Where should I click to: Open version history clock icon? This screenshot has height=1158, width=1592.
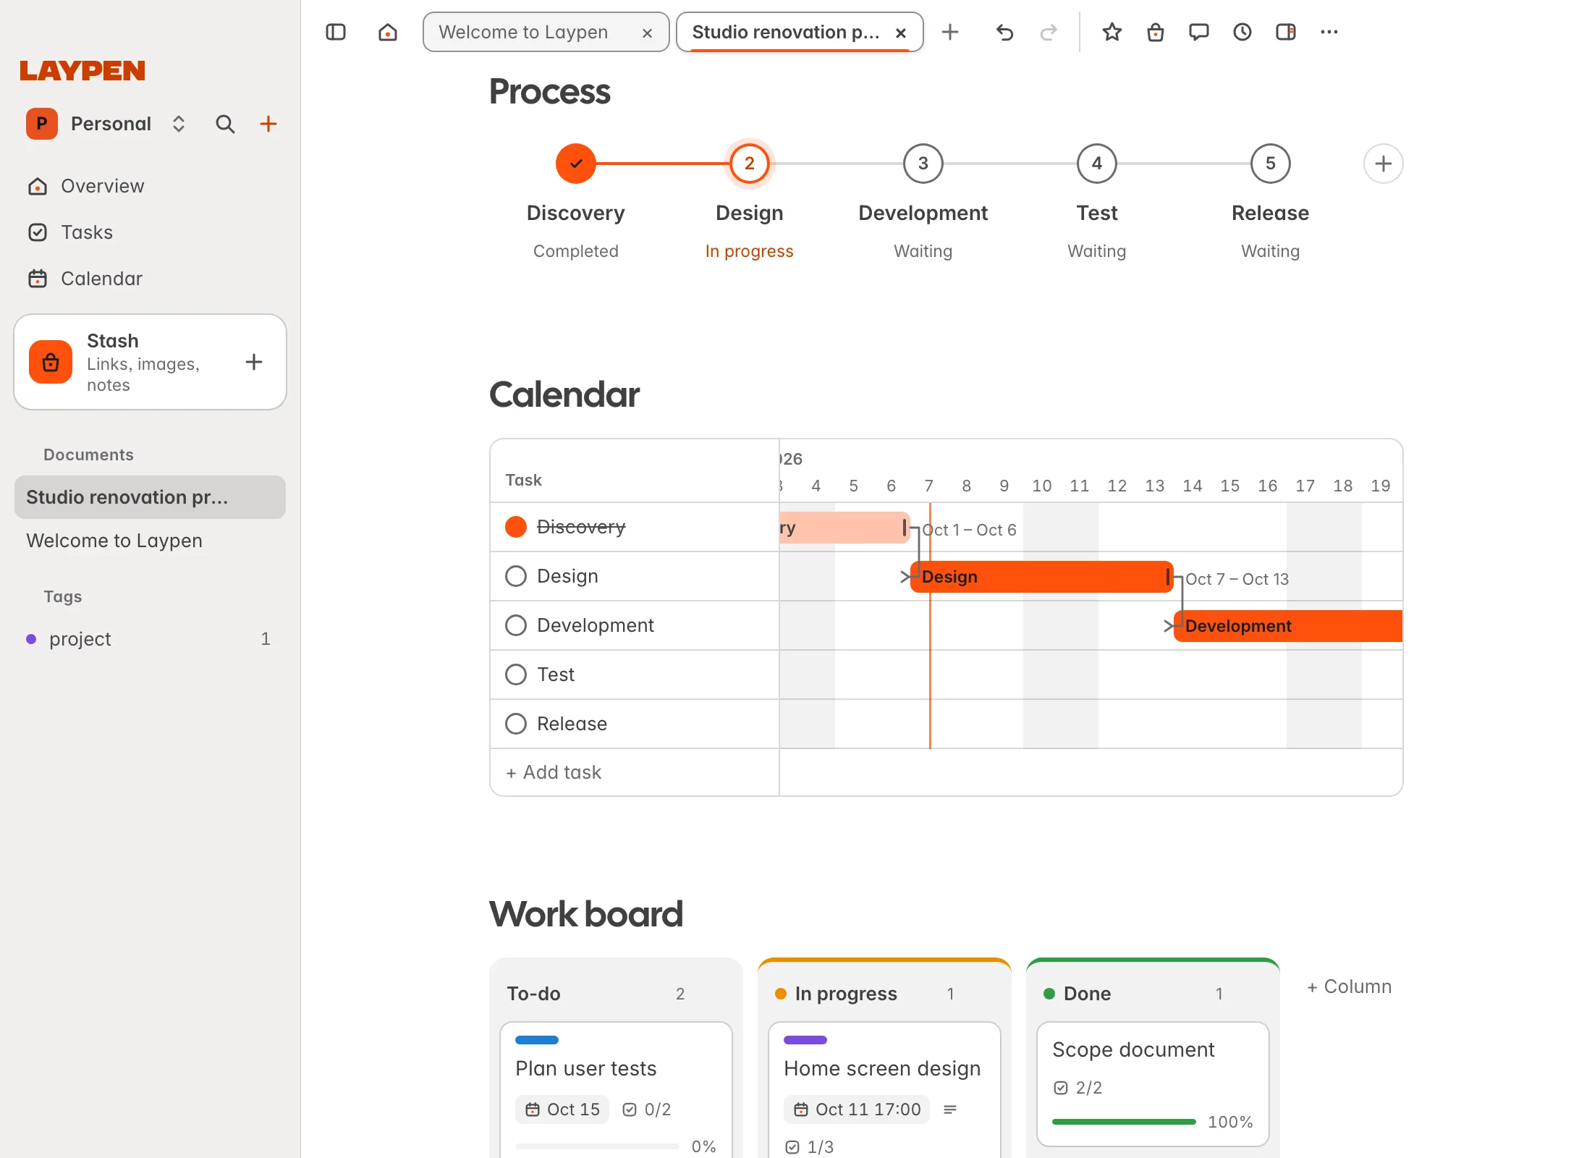pos(1242,32)
